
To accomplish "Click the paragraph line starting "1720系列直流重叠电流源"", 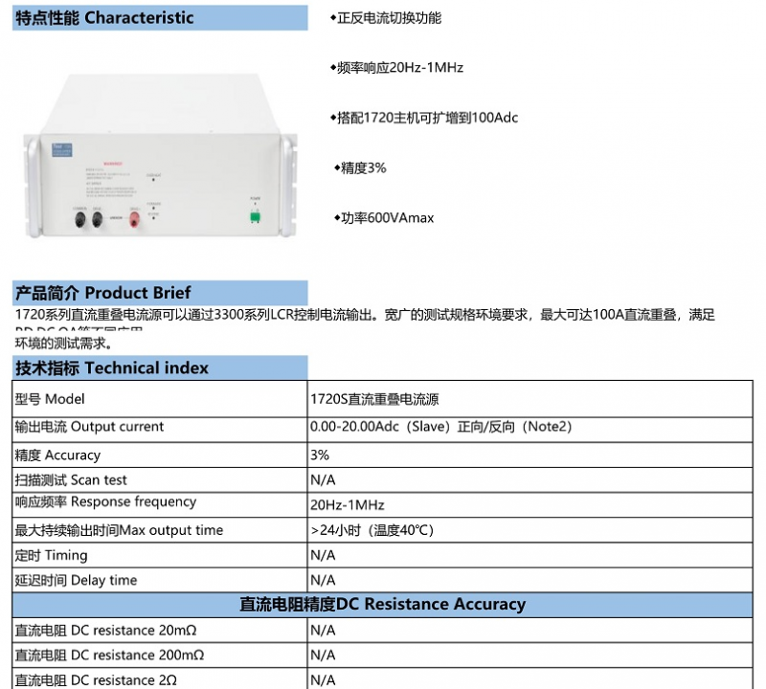I will [365, 315].
